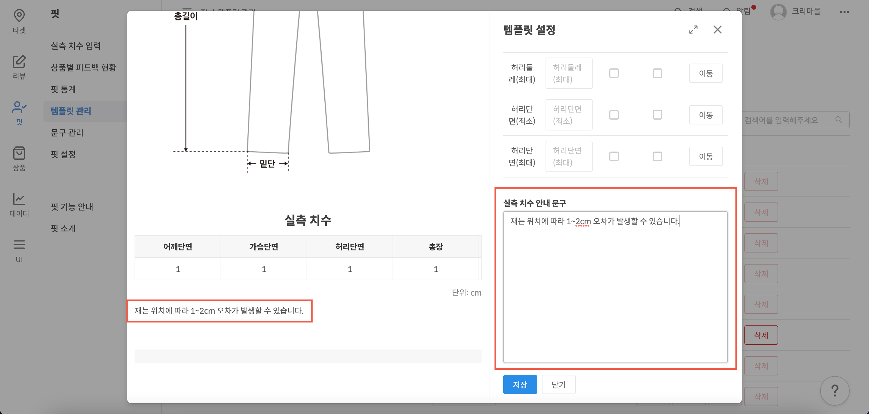Check the first checkbox beside 허리둘레(최대)
869x414 pixels.
pyautogui.click(x=614, y=73)
